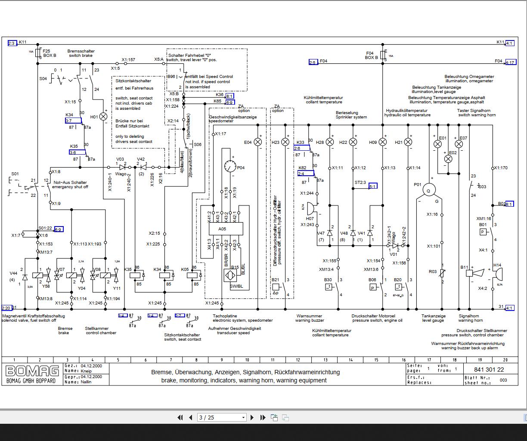Follow the 4:1 link at bottom-right rail 31

[x=509, y=308]
